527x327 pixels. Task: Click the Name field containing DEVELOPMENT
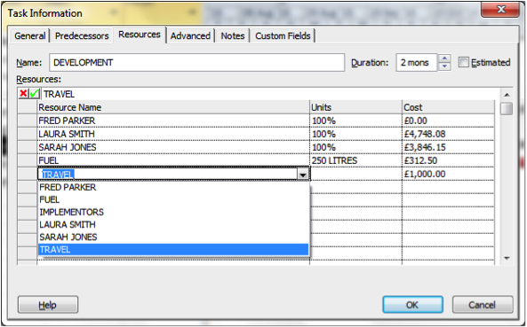[x=197, y=63]
